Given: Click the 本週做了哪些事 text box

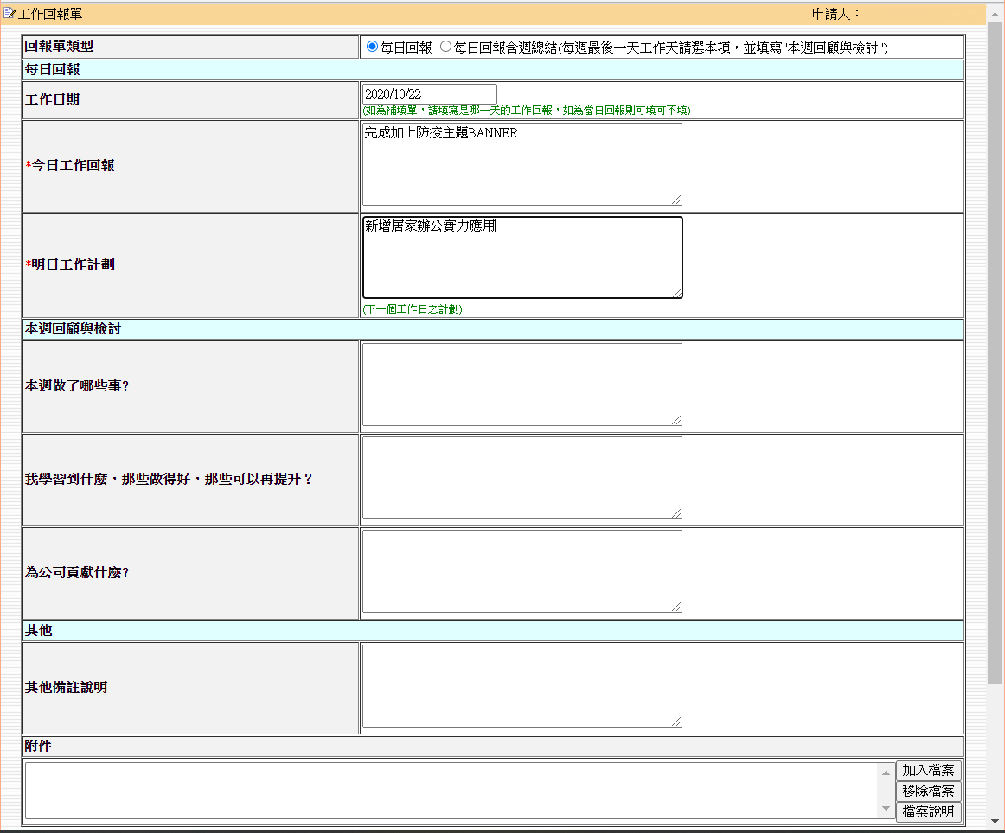Looking at the screenshot, I should [x=522, y=385].
